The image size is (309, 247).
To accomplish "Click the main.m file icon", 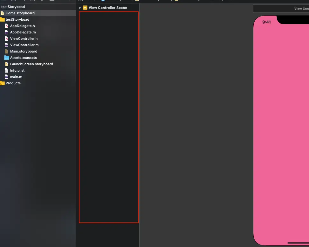I will (x=6, y=77).
